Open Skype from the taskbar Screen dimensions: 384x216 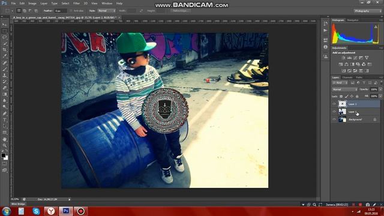pos(36,211)
